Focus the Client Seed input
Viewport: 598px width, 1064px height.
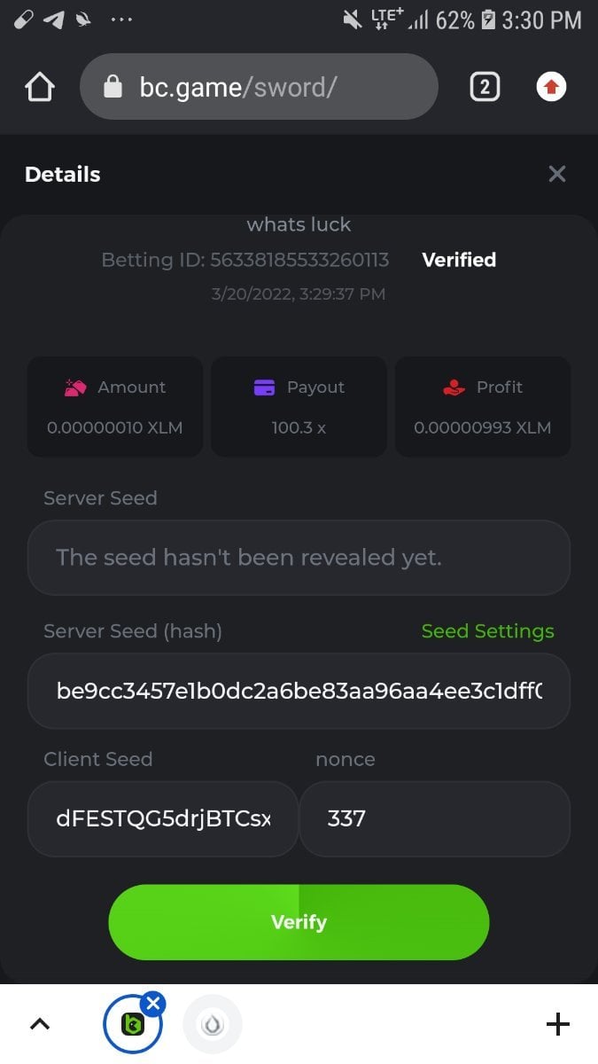coord(163,818)
